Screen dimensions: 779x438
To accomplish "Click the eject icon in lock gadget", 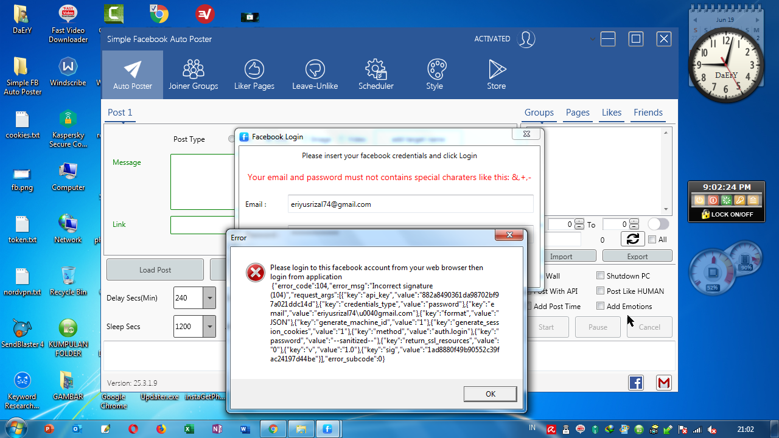I will pyautogui.click(x=753, y=200).
